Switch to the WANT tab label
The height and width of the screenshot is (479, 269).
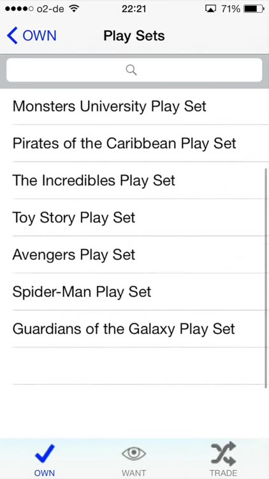click(134, 473)
